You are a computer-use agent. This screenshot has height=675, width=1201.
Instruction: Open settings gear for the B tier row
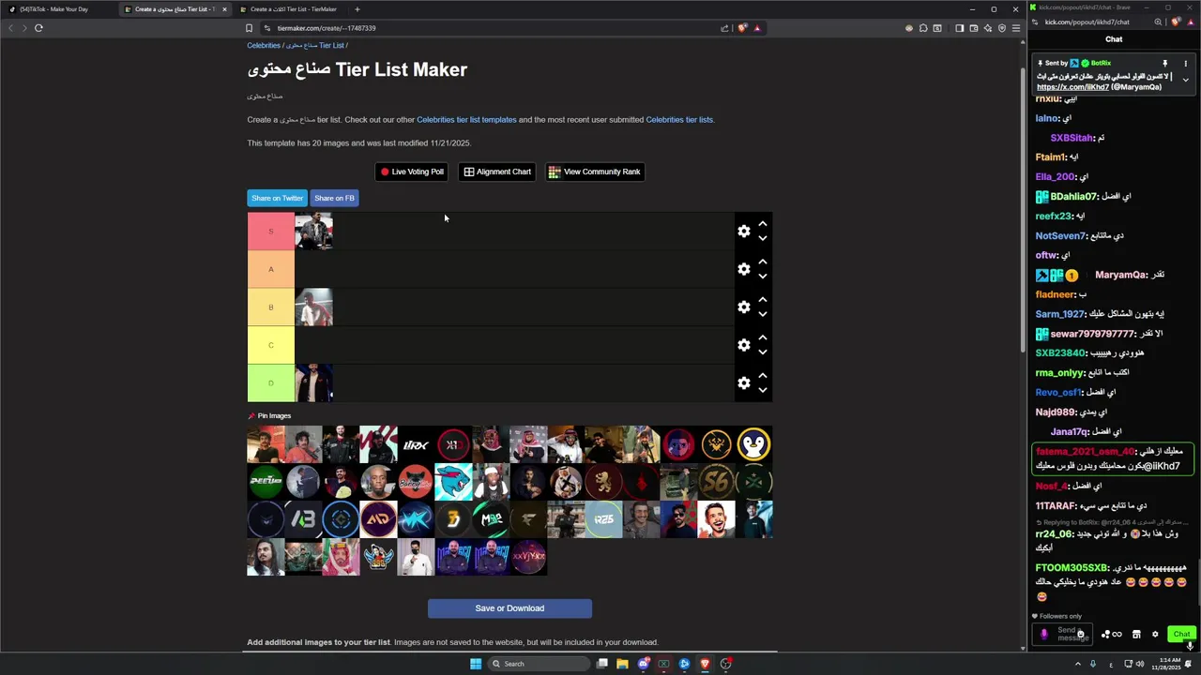pyautogui.click(x=744, y=307)
